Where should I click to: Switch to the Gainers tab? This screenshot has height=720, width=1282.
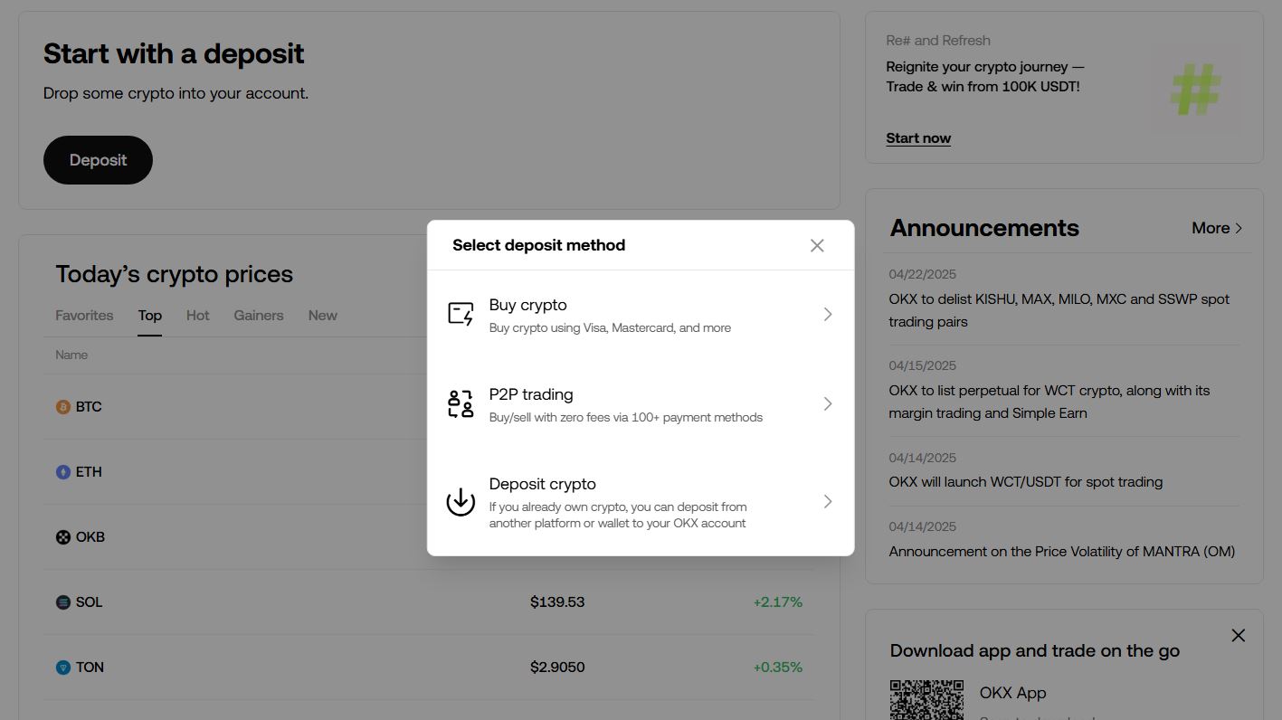tap(259, 316)
